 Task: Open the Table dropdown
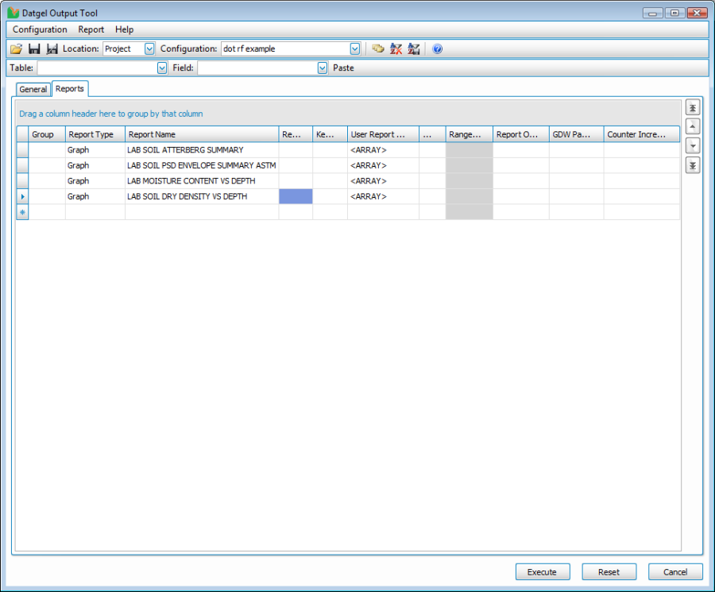click(x=162, y=68)
